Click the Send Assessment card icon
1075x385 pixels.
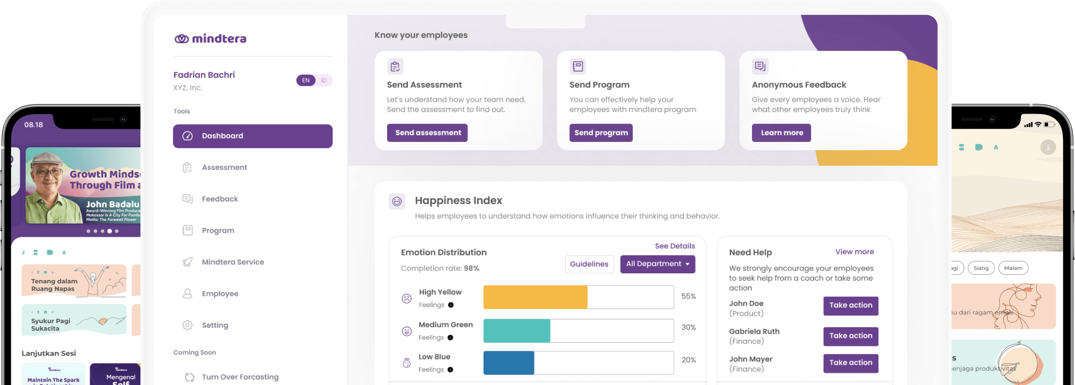click(395, 66)
